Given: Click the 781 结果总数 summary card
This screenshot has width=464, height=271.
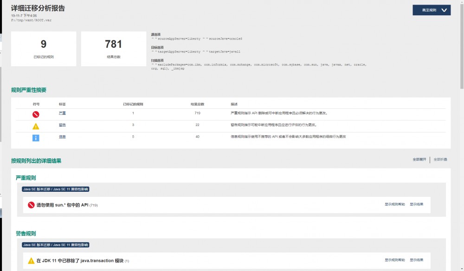Looking at the screenshot, I should tap(114, 48).
